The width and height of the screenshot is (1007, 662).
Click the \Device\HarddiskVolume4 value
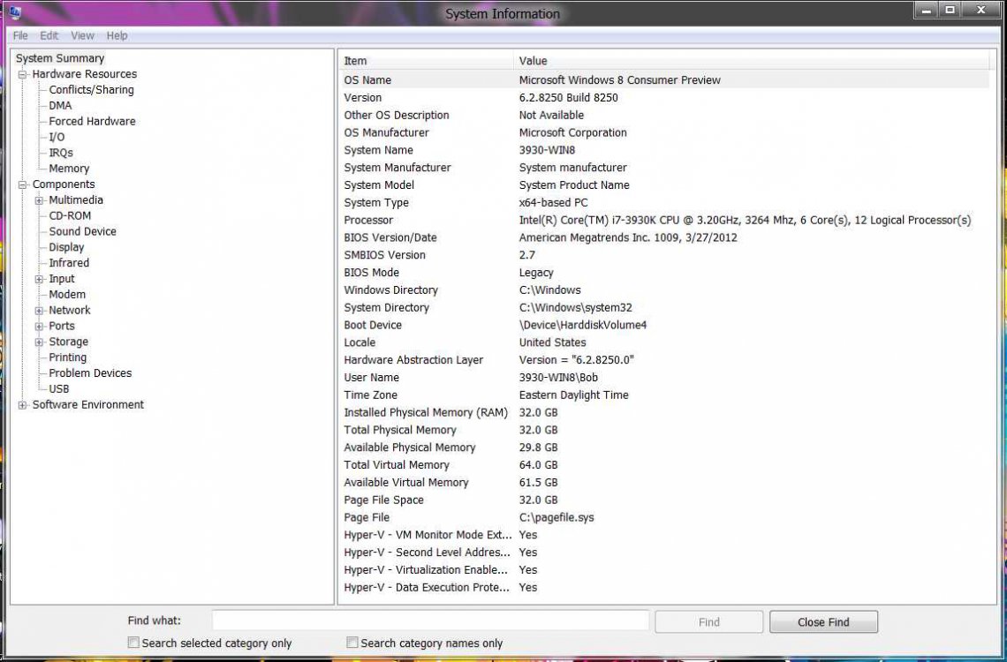582,325
